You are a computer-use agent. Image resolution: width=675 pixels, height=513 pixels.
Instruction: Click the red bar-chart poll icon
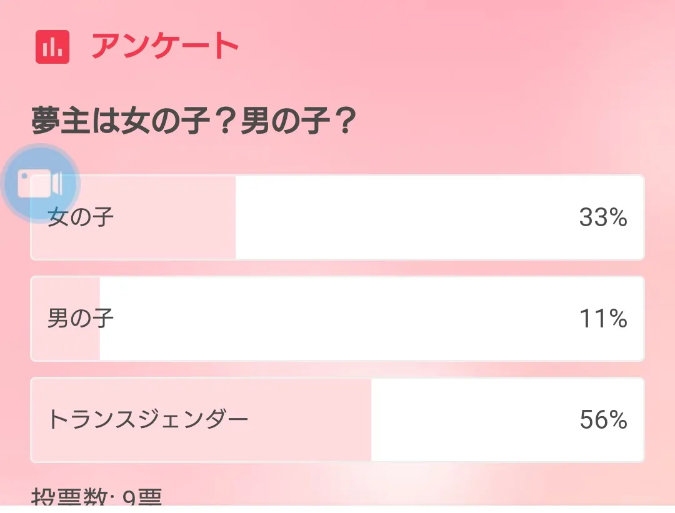coord(52,47)
